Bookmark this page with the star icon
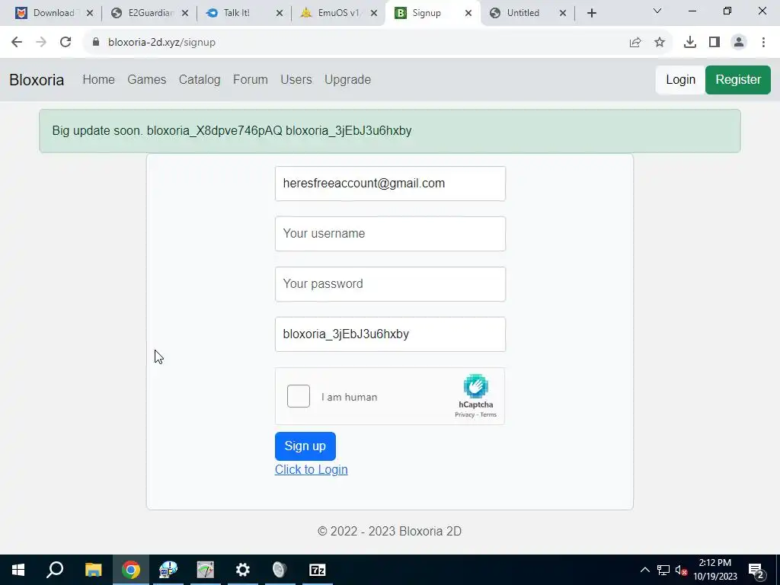The height and width of the screenshot is (585, 780). (660, 43)
